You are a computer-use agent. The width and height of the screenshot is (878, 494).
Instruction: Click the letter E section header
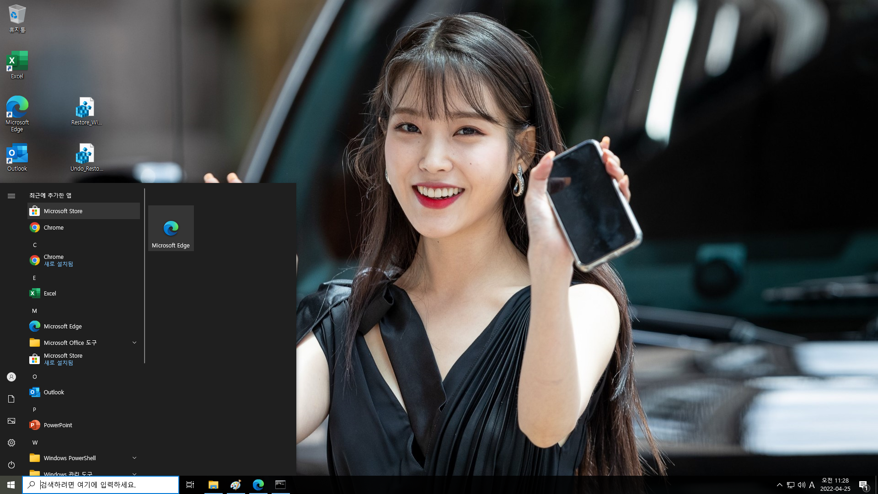[x=34, y=278]
